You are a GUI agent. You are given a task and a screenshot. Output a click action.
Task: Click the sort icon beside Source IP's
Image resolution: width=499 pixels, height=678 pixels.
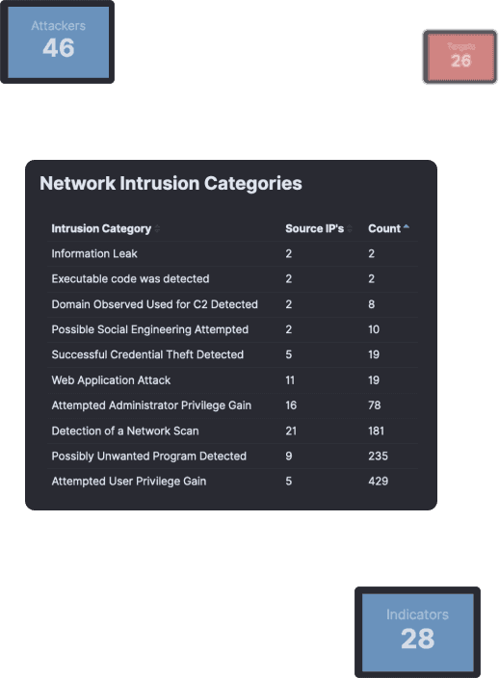350,229
